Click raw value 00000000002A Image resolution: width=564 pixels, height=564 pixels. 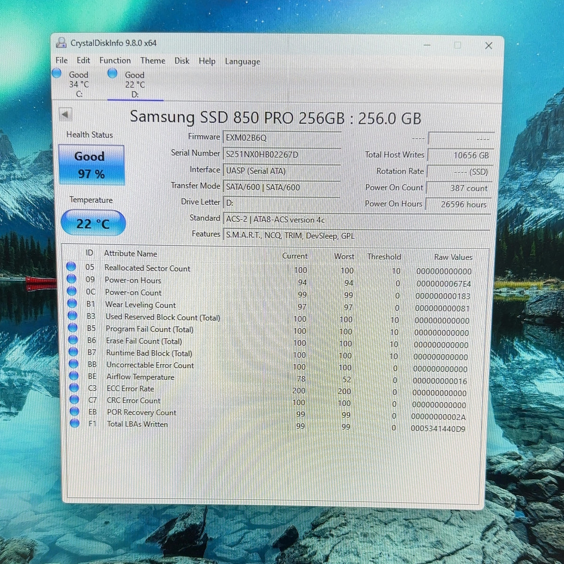[439, 417]
